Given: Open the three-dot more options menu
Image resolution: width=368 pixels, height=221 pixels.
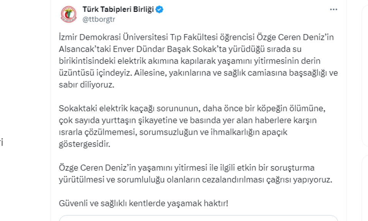Looking at the screenshot, I should 333,9.
